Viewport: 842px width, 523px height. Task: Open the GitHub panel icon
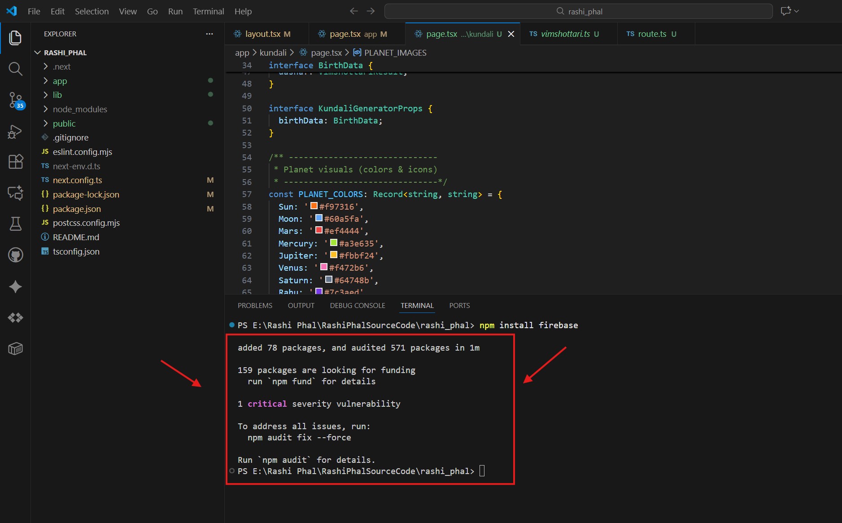[x=15, y=255]
